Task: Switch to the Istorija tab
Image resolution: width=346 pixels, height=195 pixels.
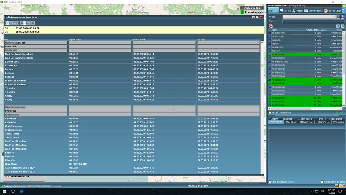Action: [285, 11]
